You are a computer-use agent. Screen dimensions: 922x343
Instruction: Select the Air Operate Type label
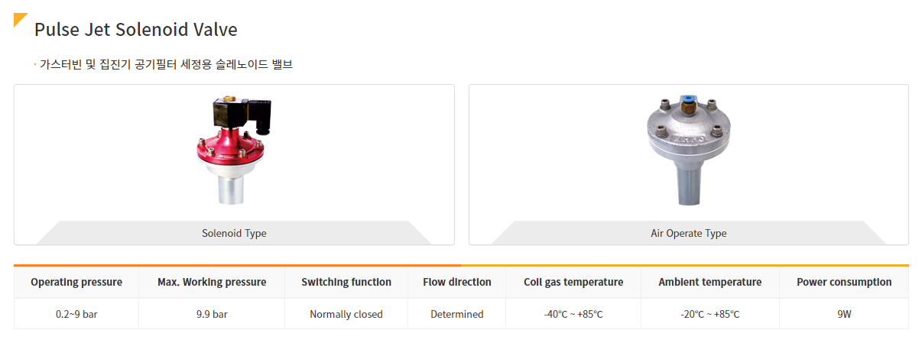[689, 233]
